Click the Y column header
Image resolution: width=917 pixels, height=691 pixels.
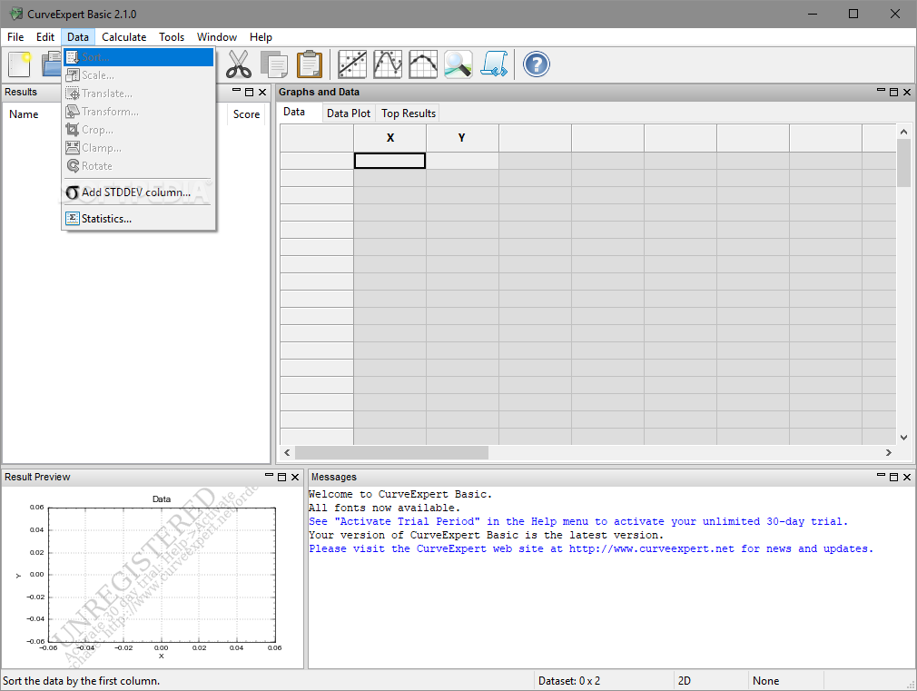click(462, 138)
